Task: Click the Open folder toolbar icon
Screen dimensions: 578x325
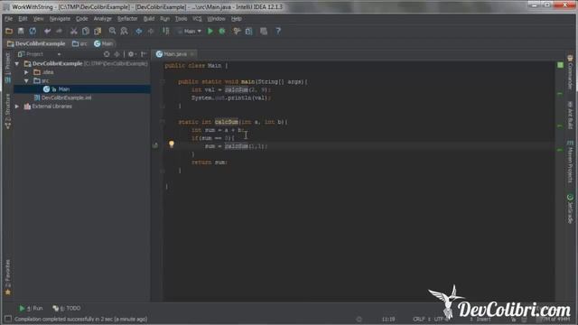Action: (x=9, y=32)
